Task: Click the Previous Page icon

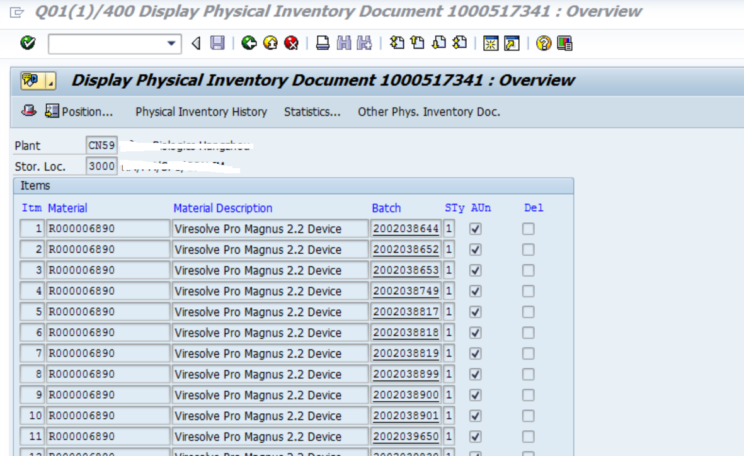Action: (418, 43)
